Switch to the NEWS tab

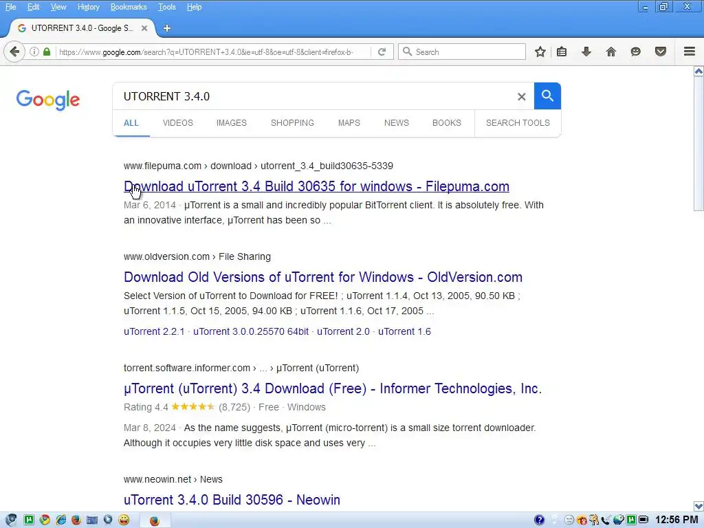397,123
